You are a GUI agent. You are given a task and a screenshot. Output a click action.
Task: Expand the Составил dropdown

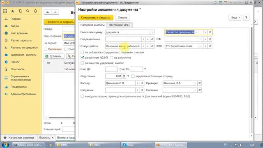[195, 90]
